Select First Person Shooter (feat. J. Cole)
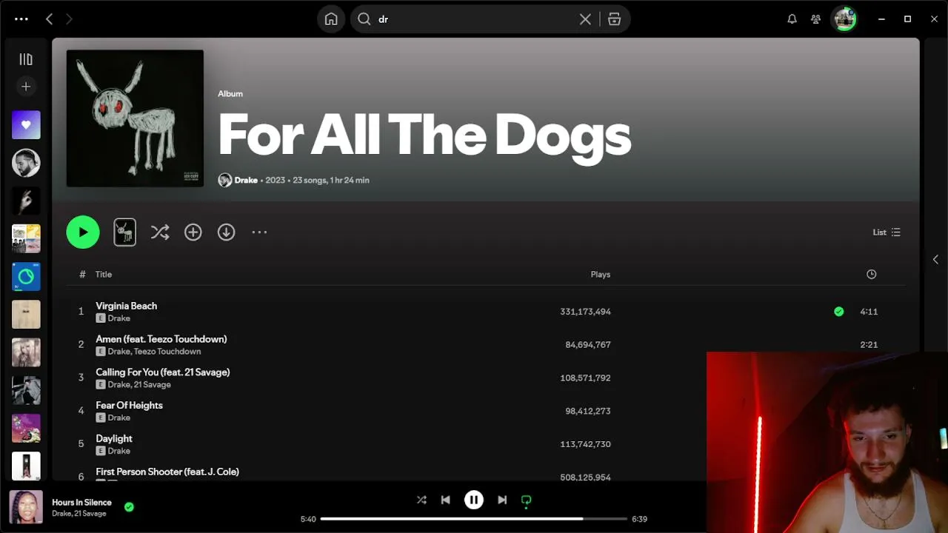 click(x=167, y=472)
